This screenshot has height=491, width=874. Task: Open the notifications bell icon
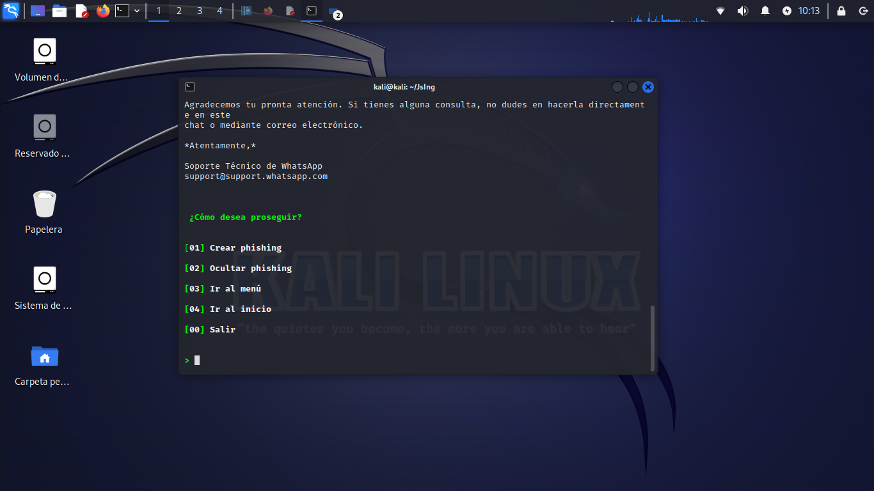(x=765, y=11)
